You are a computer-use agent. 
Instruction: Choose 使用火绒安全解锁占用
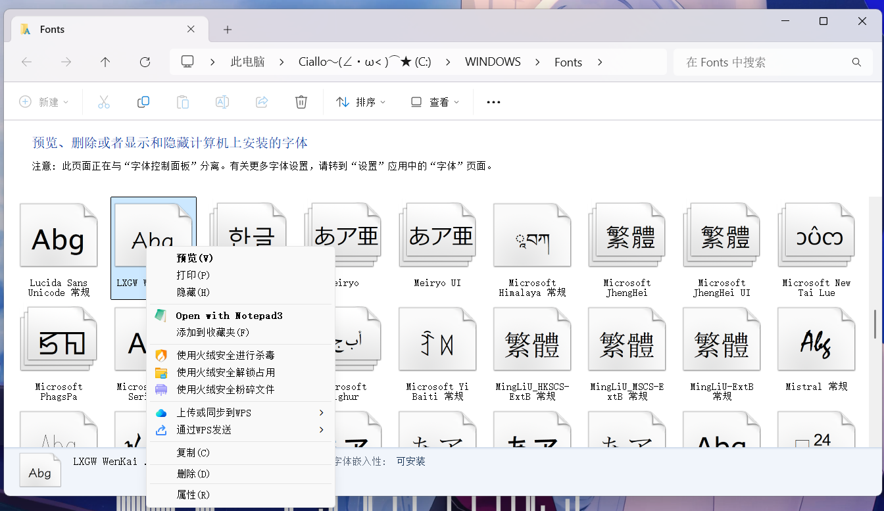point(241,372)
